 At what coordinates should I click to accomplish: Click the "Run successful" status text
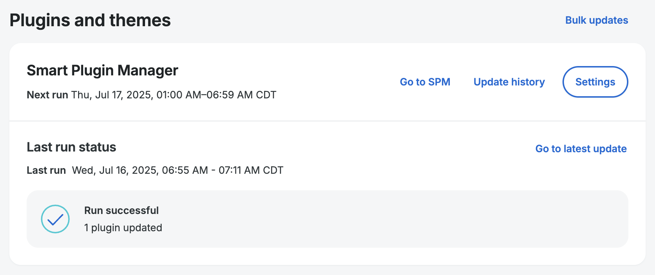pyautogui.click(x=121, y=210)
